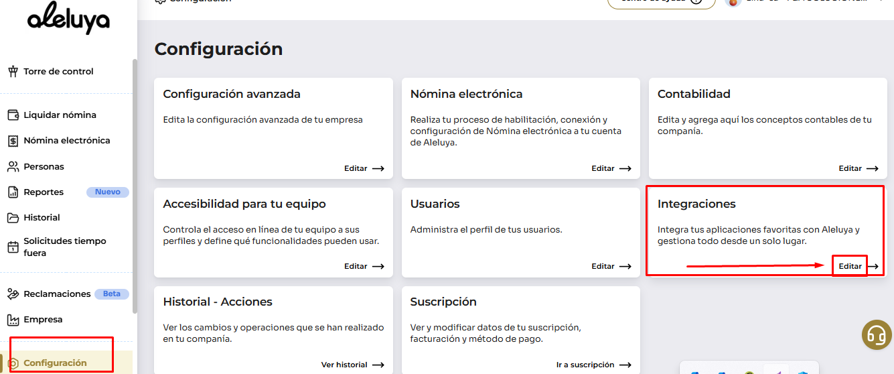Select the Empresa sidebar menu item
This screenshot has width=894, height=374.
(43, 320)
